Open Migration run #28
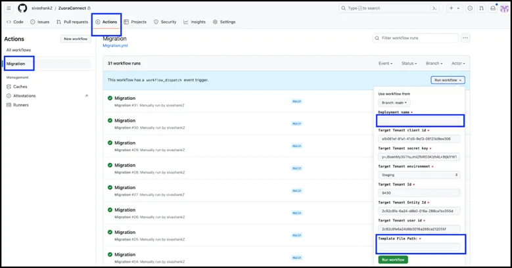The height and width of the screenshot is (268, 512). [125, 165]
